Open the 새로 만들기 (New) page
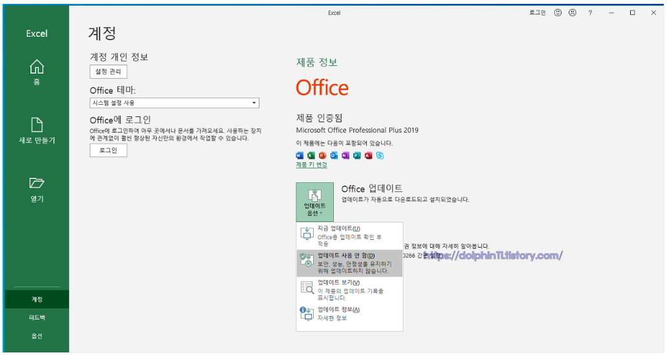 pos(37,131)
